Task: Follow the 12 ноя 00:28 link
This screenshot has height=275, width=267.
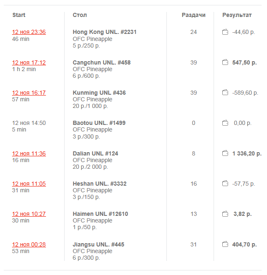Action: [29, 244]
